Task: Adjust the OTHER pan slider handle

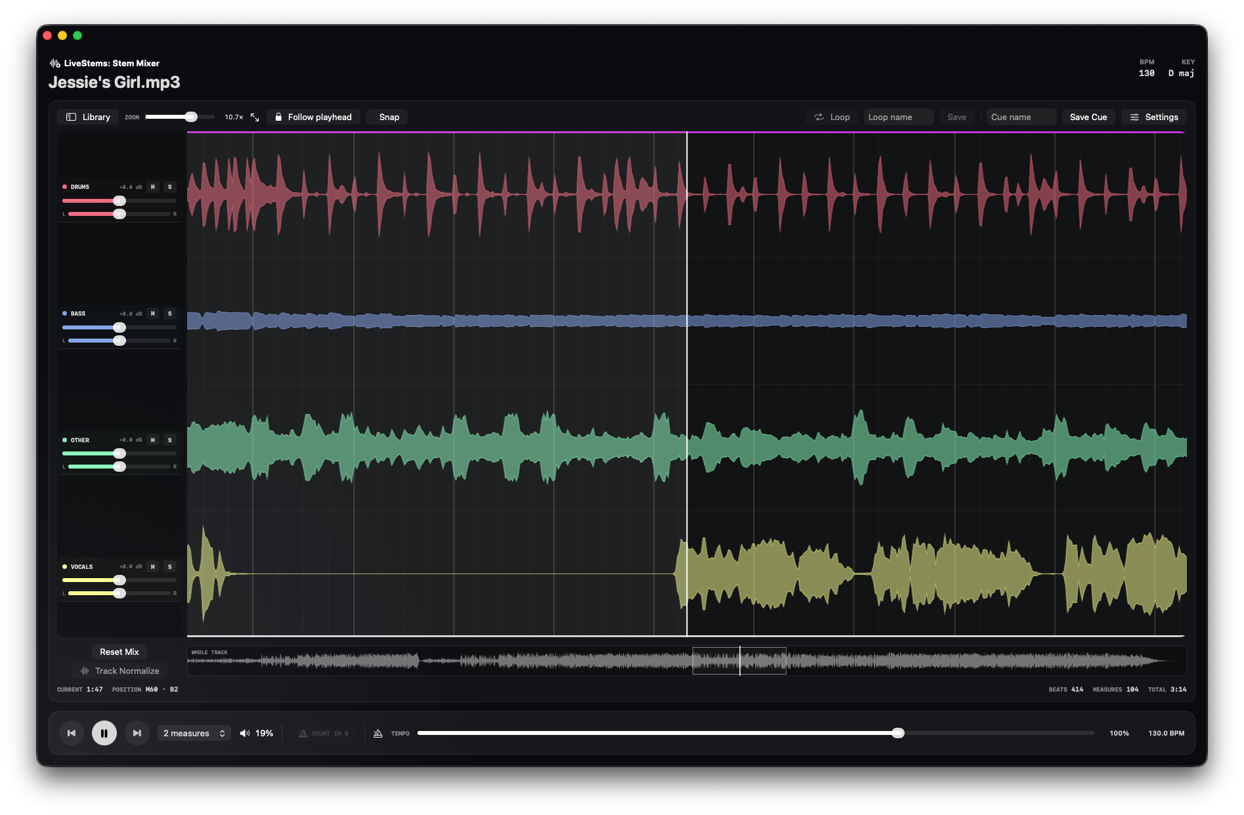Action: coord(119,467)
